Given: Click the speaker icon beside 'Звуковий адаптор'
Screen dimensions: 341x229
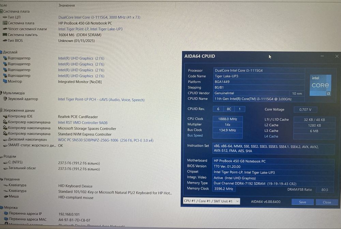Looking at the screenshot, I should [5, 99].
